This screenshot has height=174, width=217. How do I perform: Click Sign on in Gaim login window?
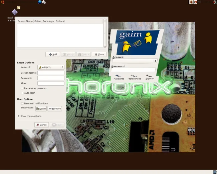[x=150, y=77]
